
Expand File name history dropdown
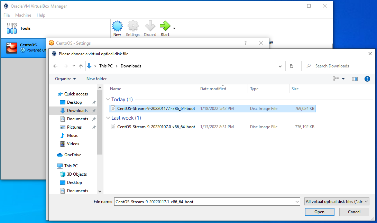297,202
